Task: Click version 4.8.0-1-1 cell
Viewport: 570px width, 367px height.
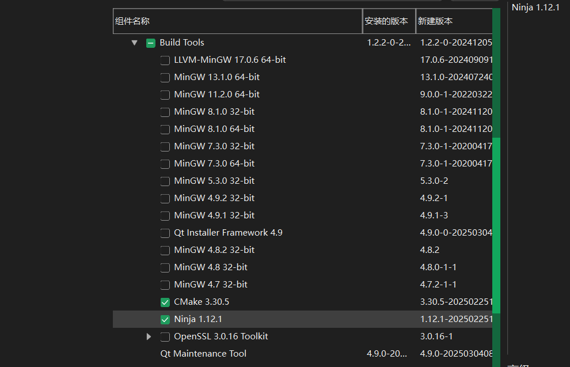Action: (x=438, y=267)
